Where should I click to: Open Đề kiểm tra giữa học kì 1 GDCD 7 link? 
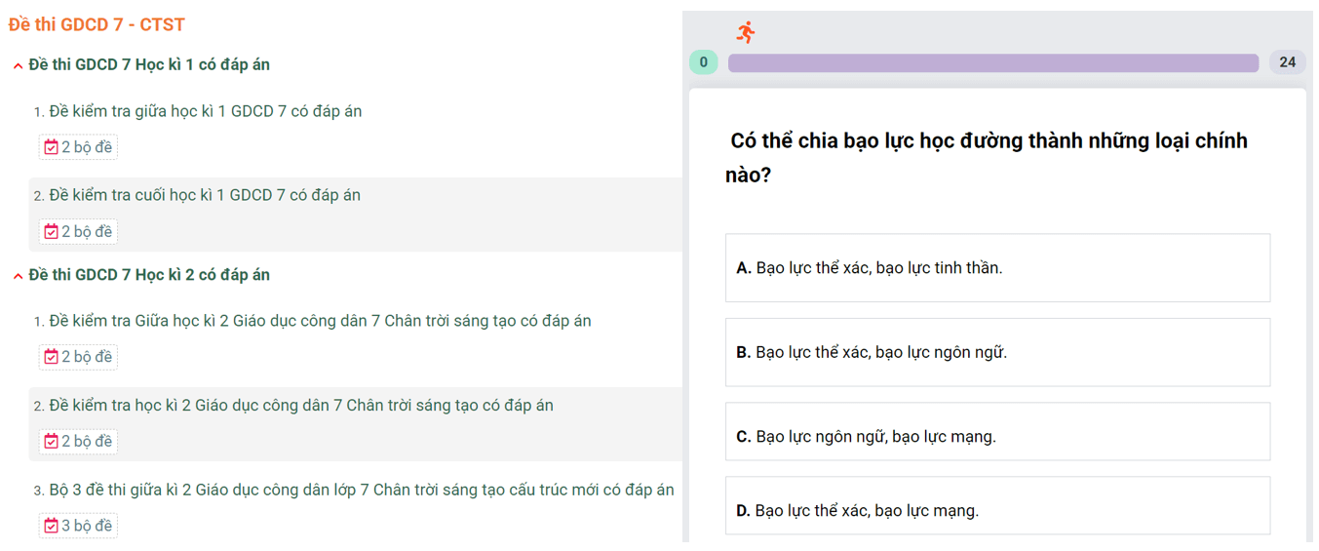pos(205,111)
